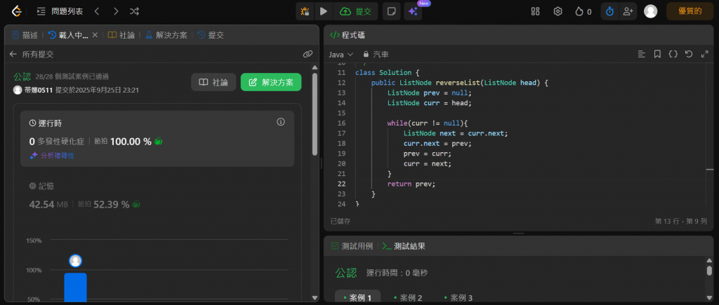Screen dimensions: 719x305
Task: Click the 優質的 premium button
Action: click(690, 11)
